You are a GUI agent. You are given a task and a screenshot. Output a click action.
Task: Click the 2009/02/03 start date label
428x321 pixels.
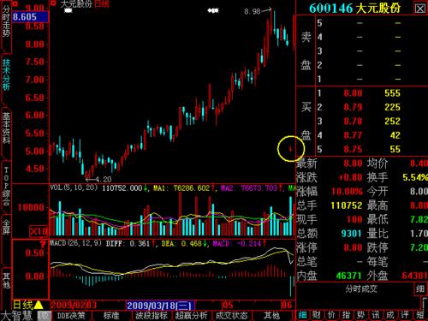click(74, 306)
